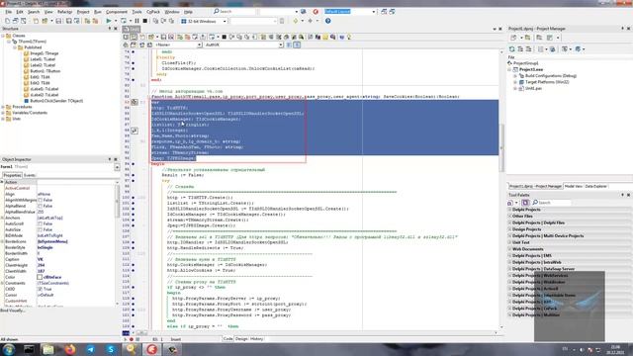Click the Pause button in main toolbar
Viewport: 633px width, 356px height.
(136, 21)
